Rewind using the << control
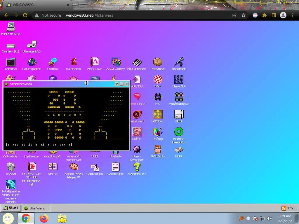Image resolution: width=299 pixels, height=224 pixels. coord(23,145)
